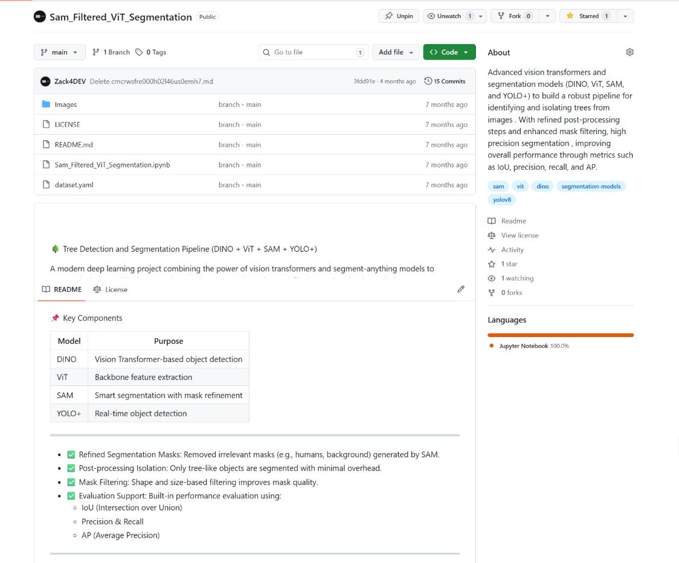The height and width of the screenshot is (563, 679).
Task: Focus the Go to file search field
Action: pyautogui.click(x=314, y=52)
